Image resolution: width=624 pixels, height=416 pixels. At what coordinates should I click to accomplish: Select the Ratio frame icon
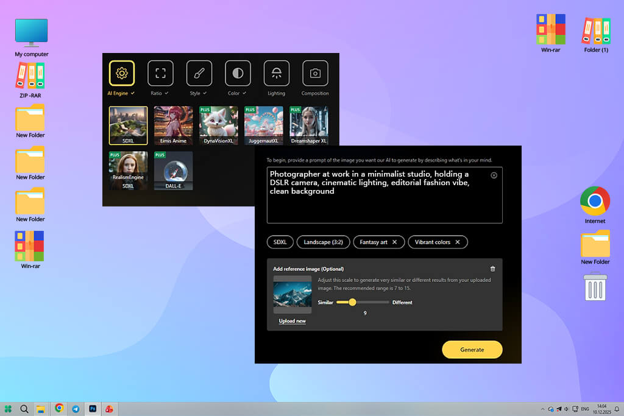160,73
